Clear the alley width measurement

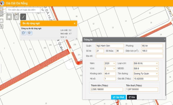coord(30,33)
